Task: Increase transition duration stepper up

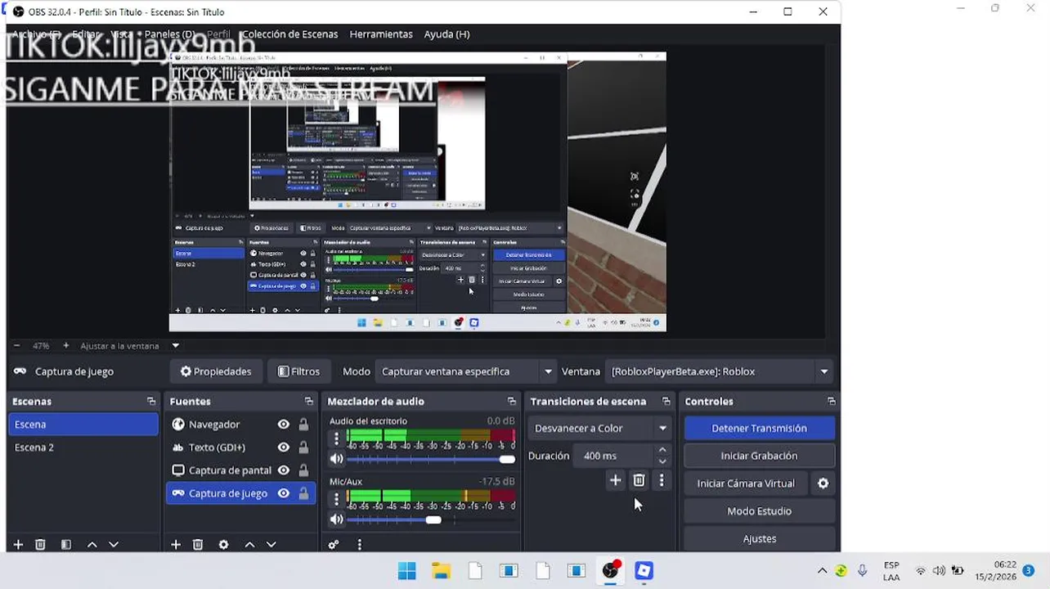Action: [662, 450]
